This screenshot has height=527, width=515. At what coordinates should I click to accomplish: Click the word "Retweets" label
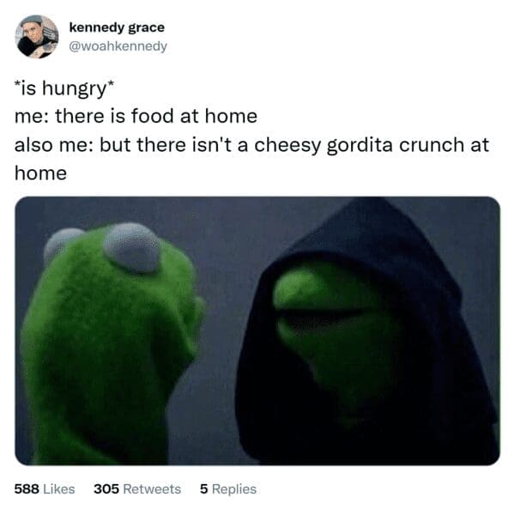point(152,489)
